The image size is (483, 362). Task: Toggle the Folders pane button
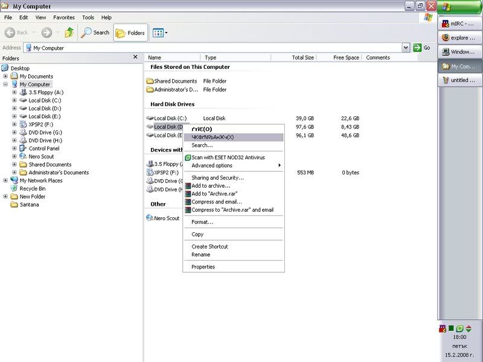pos(130,33)
